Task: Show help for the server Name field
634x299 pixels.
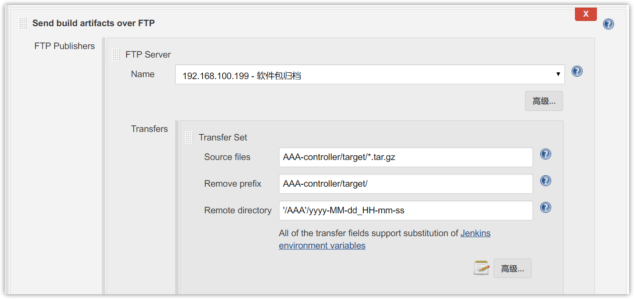Action: [577, 71]
